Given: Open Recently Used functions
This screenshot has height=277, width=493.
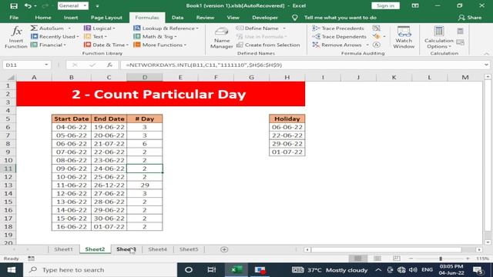Looking at the screenshot, I should (55, 36).
